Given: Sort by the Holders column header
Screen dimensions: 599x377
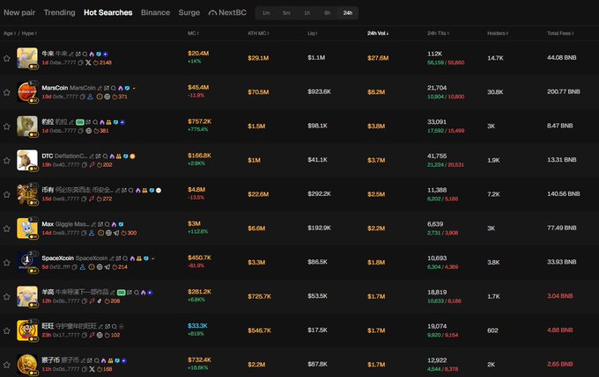Looking at the screenshot, I should pyautogui.click(x=498, y=33).
